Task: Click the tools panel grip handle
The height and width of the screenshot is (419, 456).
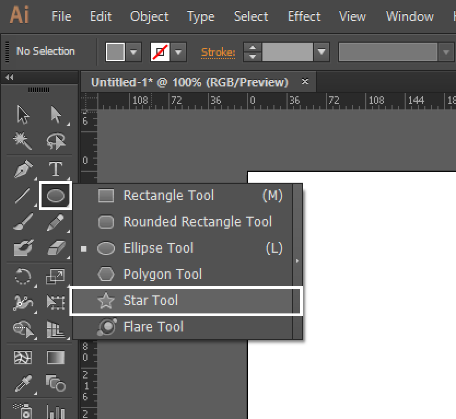Action: pos(39,90)
